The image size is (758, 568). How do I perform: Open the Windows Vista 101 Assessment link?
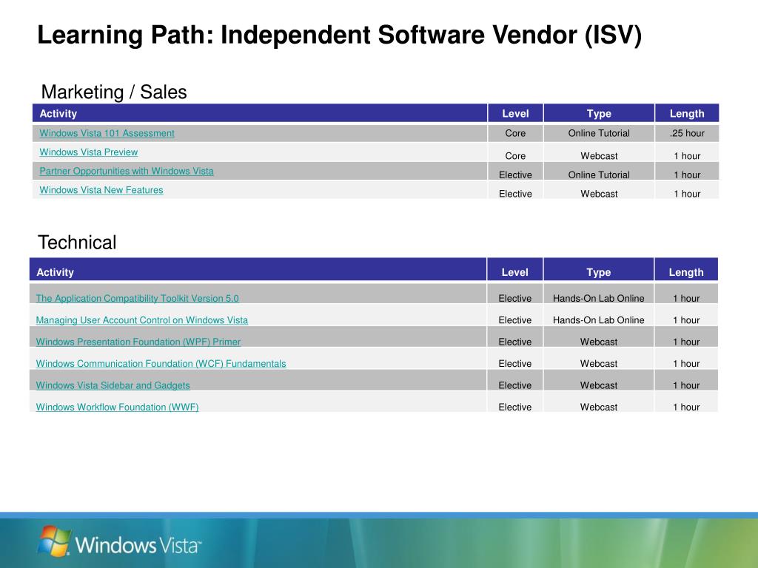tap(107, 133)
